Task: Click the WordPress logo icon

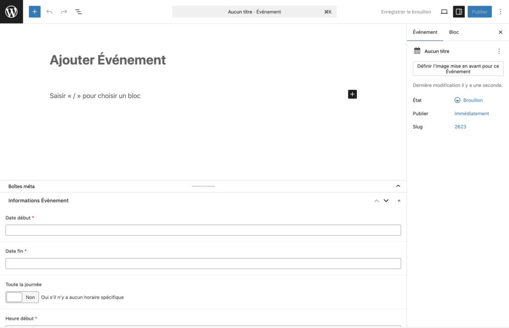Action: click(x=11, y=12)
